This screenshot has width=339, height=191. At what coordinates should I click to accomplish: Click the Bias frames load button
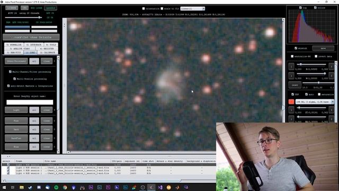coord(16,146)
